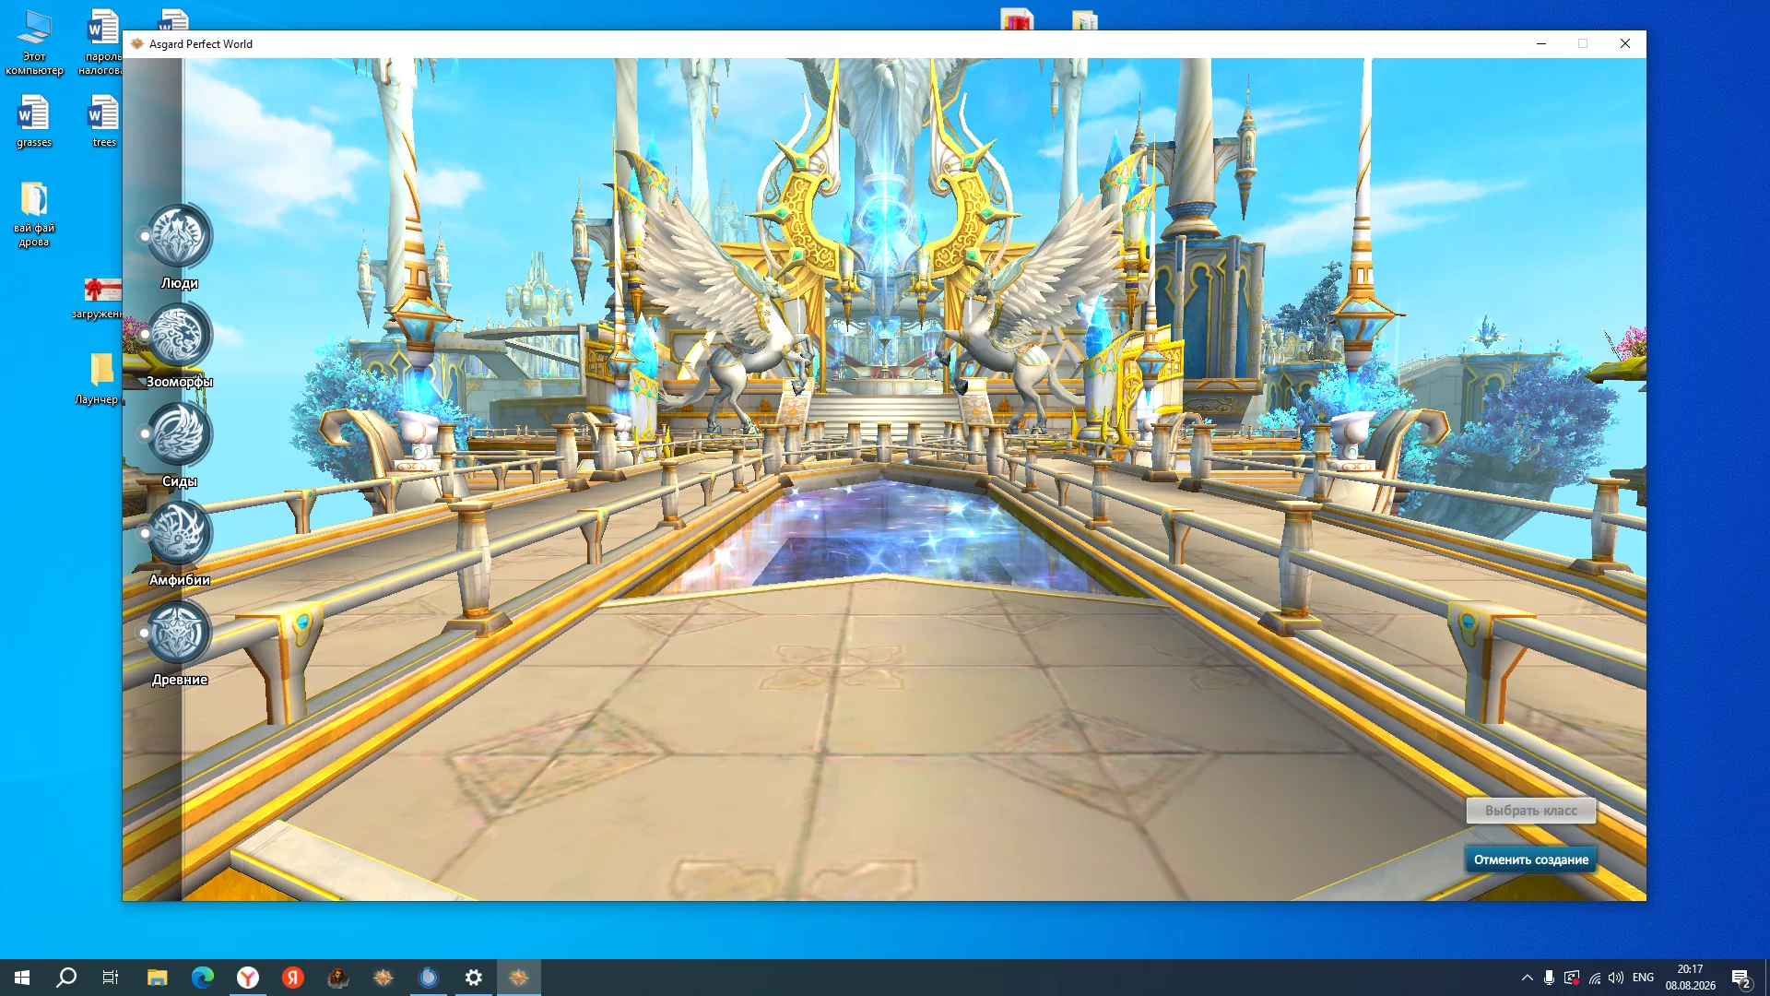Open the Wi-Fi network tray icon
Viewport: 1770px width, 996px height.
(1594, 978)
